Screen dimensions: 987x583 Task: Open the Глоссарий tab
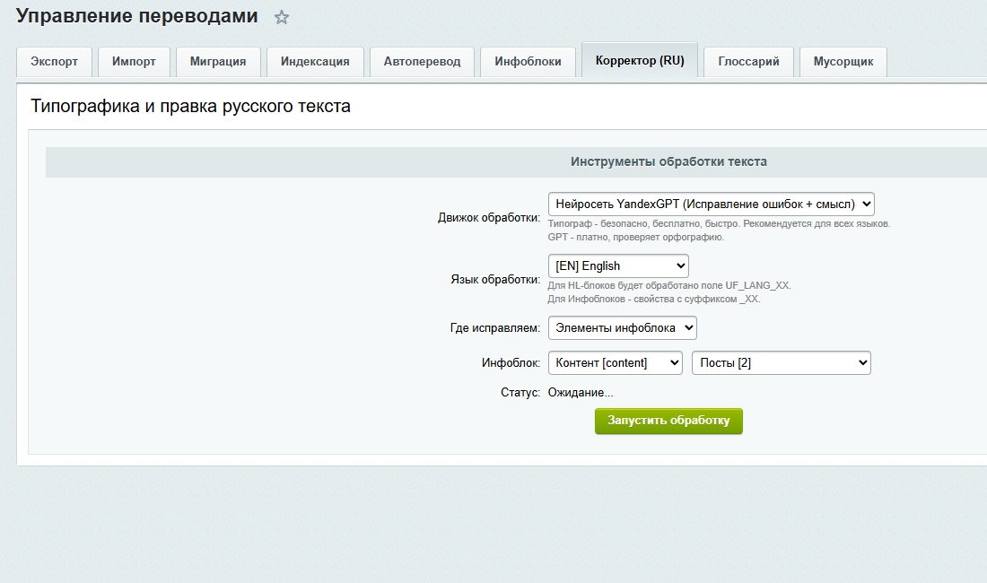coord(748,62)
